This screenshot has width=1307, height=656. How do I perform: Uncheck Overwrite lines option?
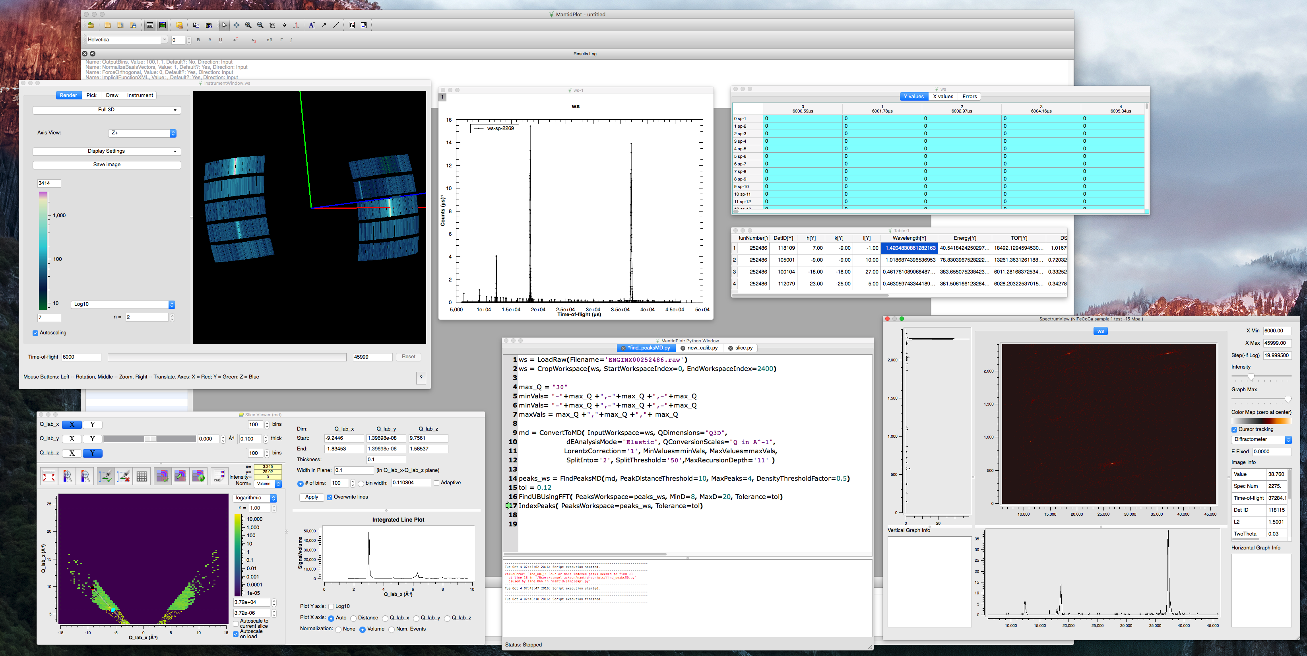(x=330, y=497)
